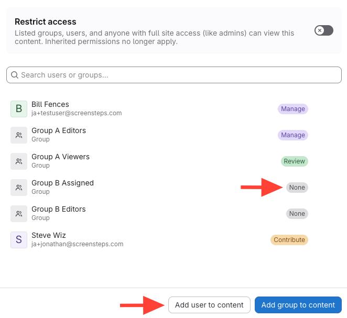Open Group A Editors Manage permission badge
The height and width of the screenshot is (318, 347).
point(292,135)
